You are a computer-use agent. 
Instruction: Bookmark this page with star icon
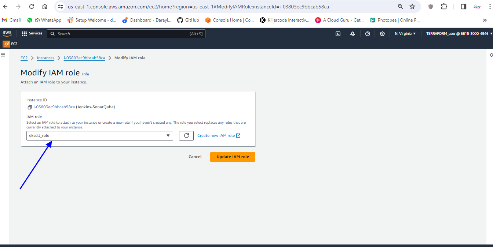pos(412,7)
